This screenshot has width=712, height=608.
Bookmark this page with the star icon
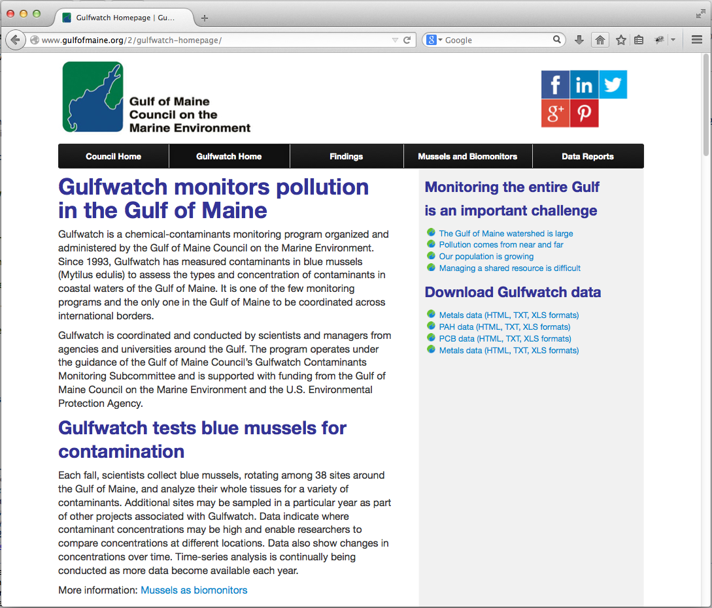pos(620,40)
